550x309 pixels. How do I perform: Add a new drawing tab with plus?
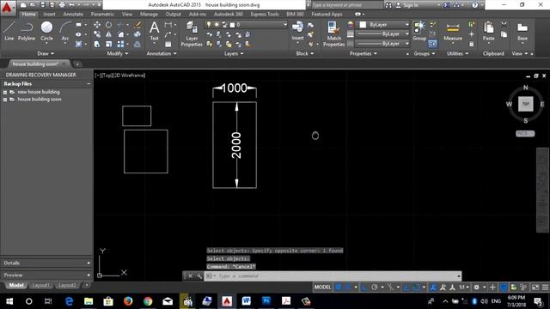coord(77,64)
